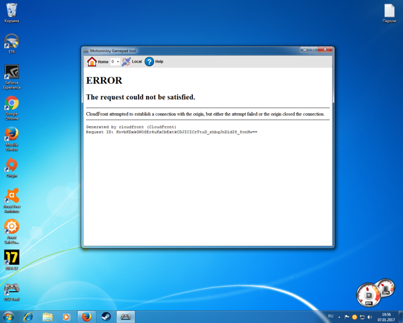Viewport: 403px width, 323px height.
Task: Select the Mozilla Firefox desktop shortcut
Action: point(12,139)
